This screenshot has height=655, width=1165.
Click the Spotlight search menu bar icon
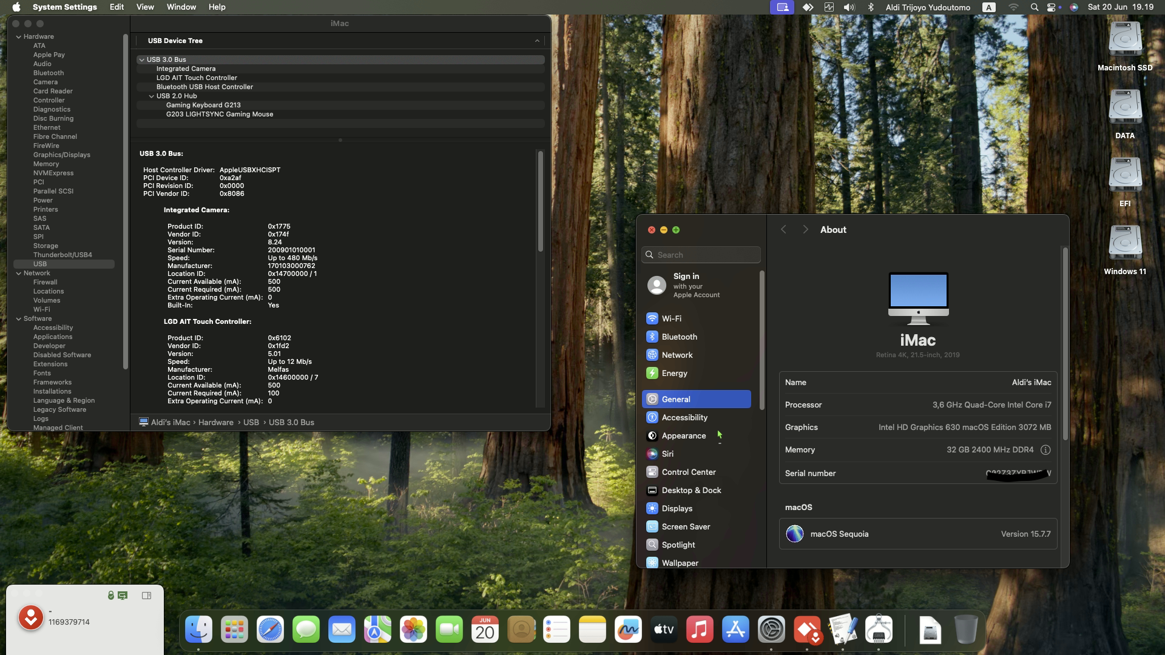point(1035,7)
